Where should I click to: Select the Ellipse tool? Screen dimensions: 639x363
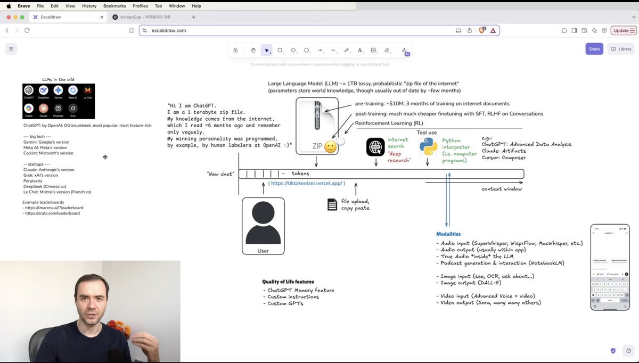[307, 50]
